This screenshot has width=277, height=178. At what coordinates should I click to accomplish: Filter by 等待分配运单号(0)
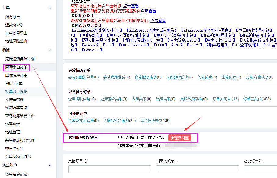pyautogui.click(x=83, y=77)
